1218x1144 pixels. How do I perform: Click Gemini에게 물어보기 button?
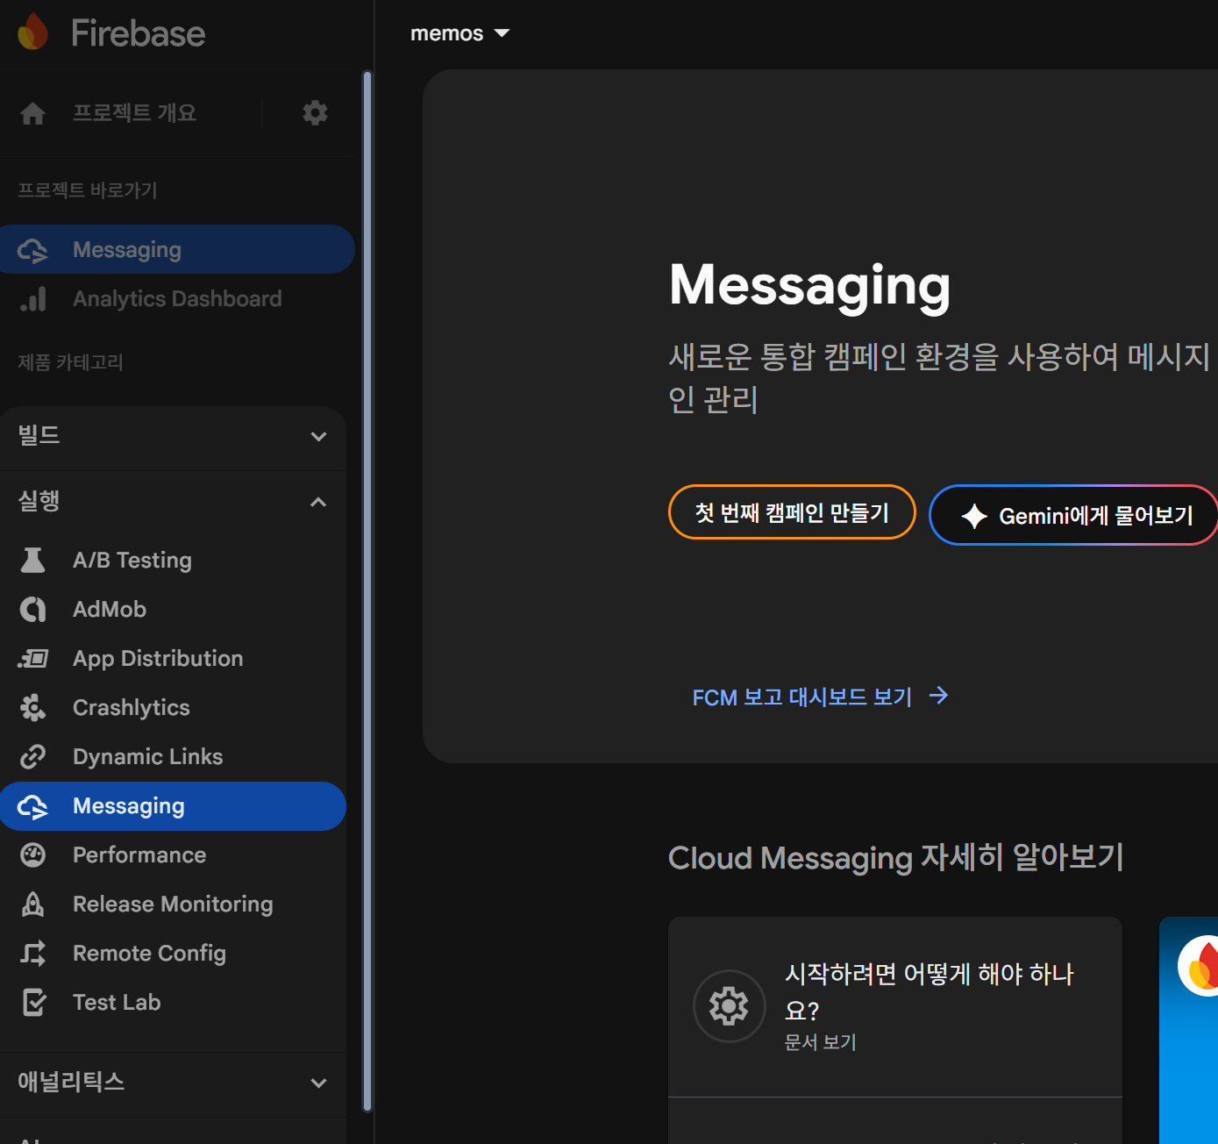[x=1073, y=516]
